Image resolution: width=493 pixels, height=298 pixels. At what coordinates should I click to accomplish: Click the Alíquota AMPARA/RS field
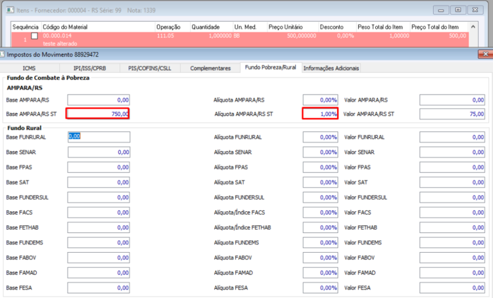point(320,100)
